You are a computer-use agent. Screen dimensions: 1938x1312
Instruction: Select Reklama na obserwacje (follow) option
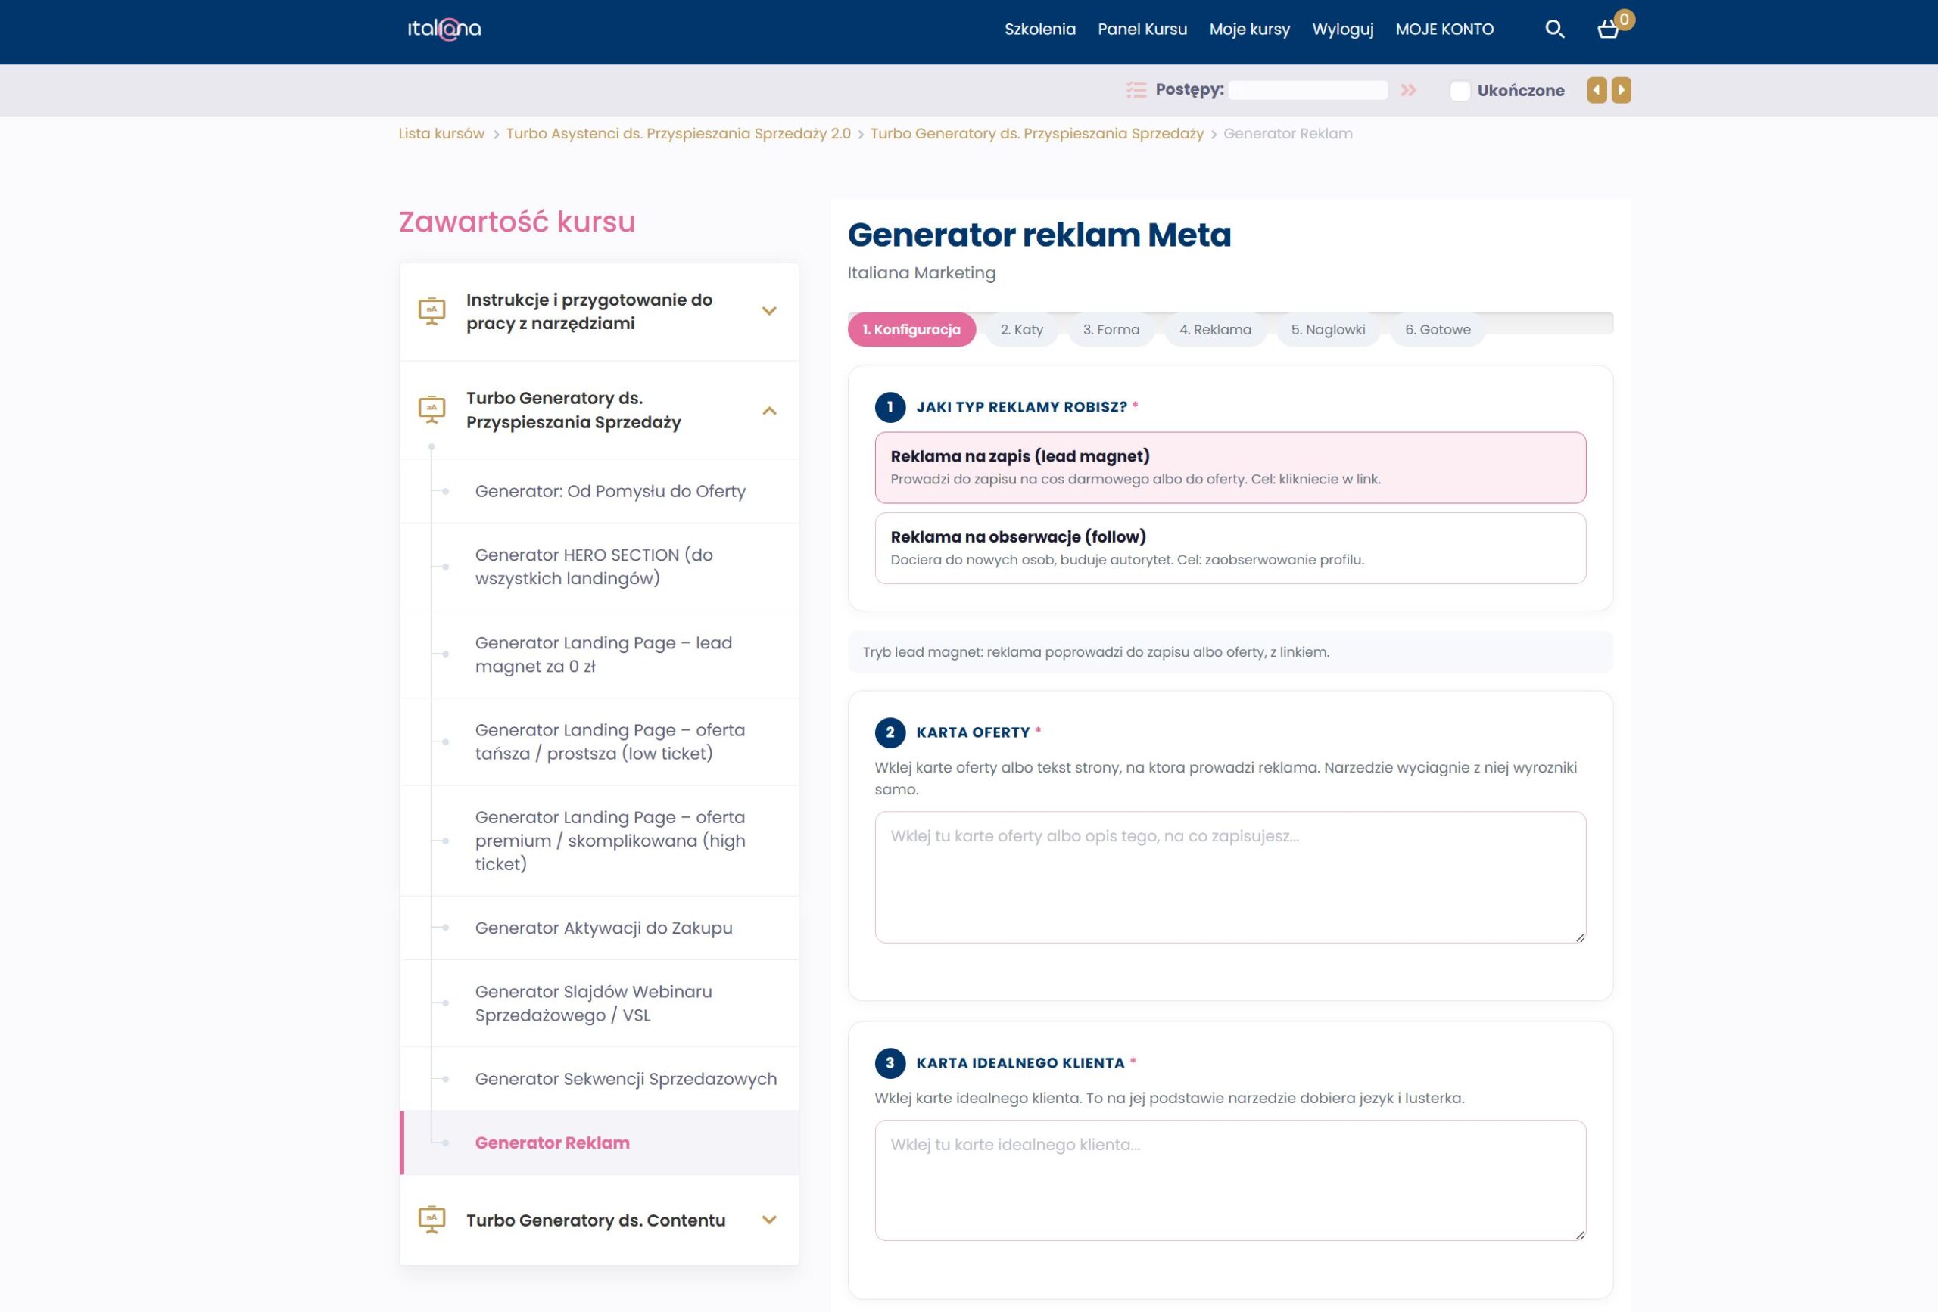tap(1230, 548)
